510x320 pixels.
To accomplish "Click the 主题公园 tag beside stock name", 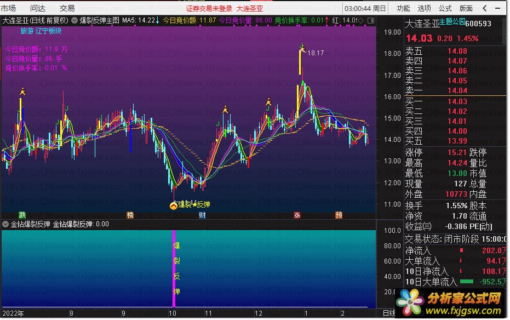I will 452,22.
